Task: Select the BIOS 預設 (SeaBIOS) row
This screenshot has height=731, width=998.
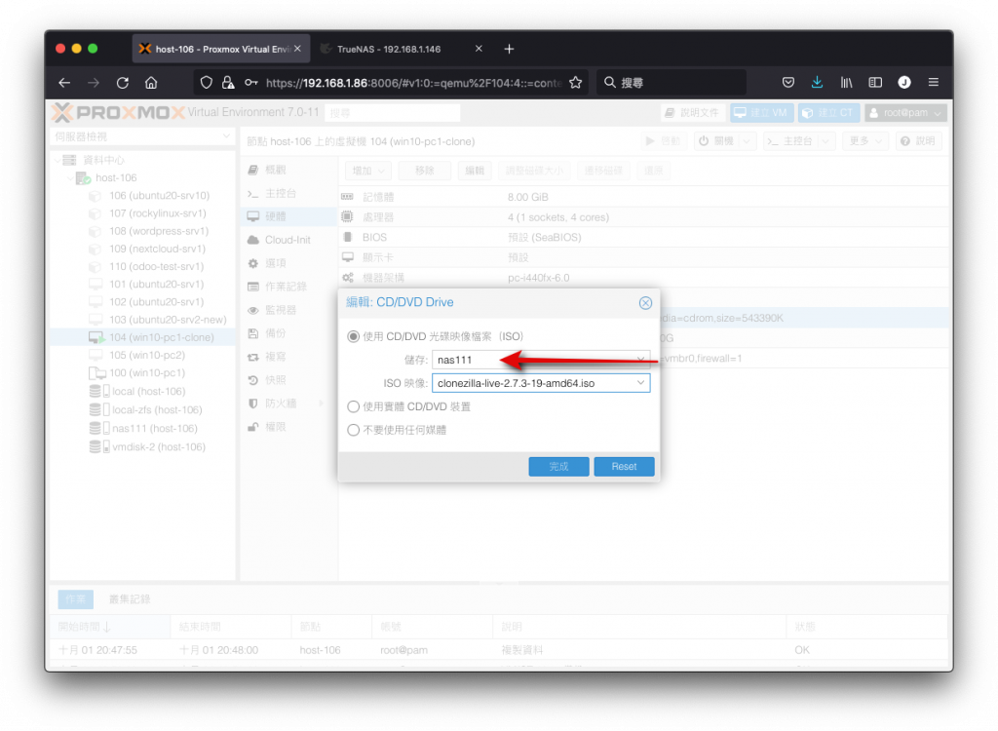Action: tap(643, 238)
